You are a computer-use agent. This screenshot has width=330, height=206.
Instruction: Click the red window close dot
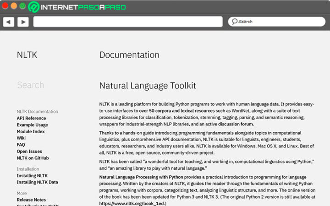[5, 6]
